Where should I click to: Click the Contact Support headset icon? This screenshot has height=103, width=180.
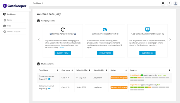4,32
